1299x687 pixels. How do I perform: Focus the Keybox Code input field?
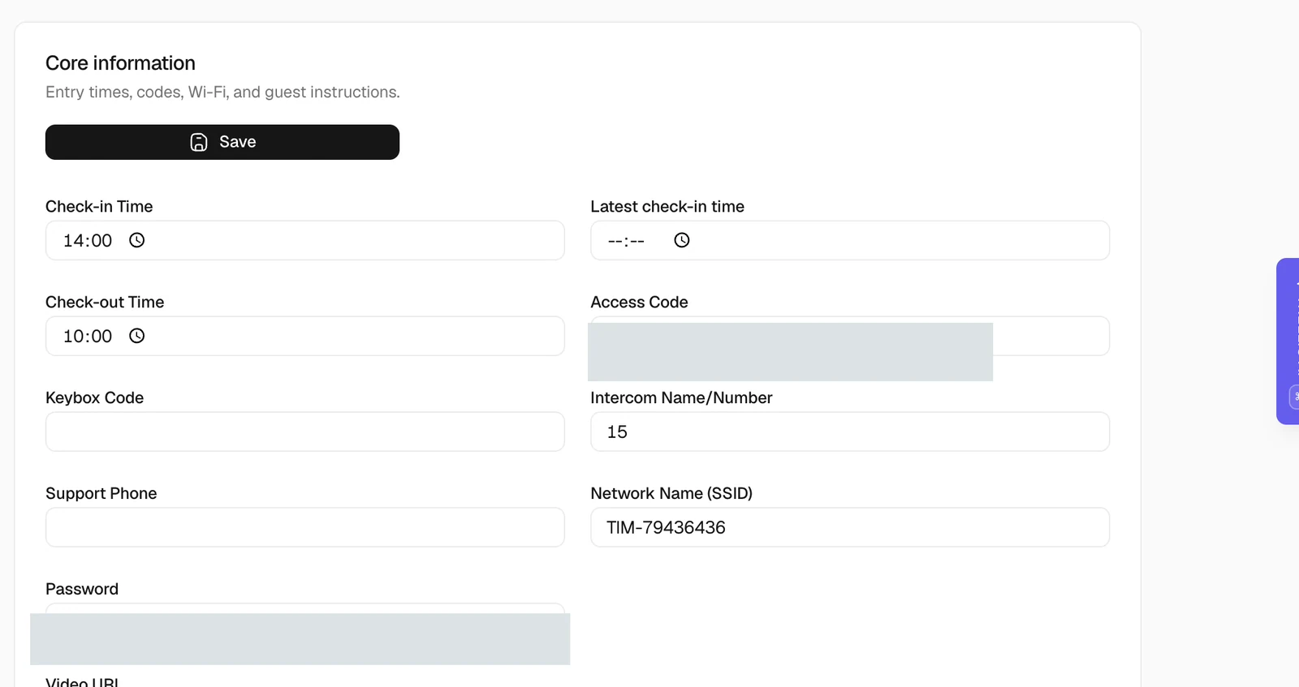pyautogui.click(x=305, y=432)
